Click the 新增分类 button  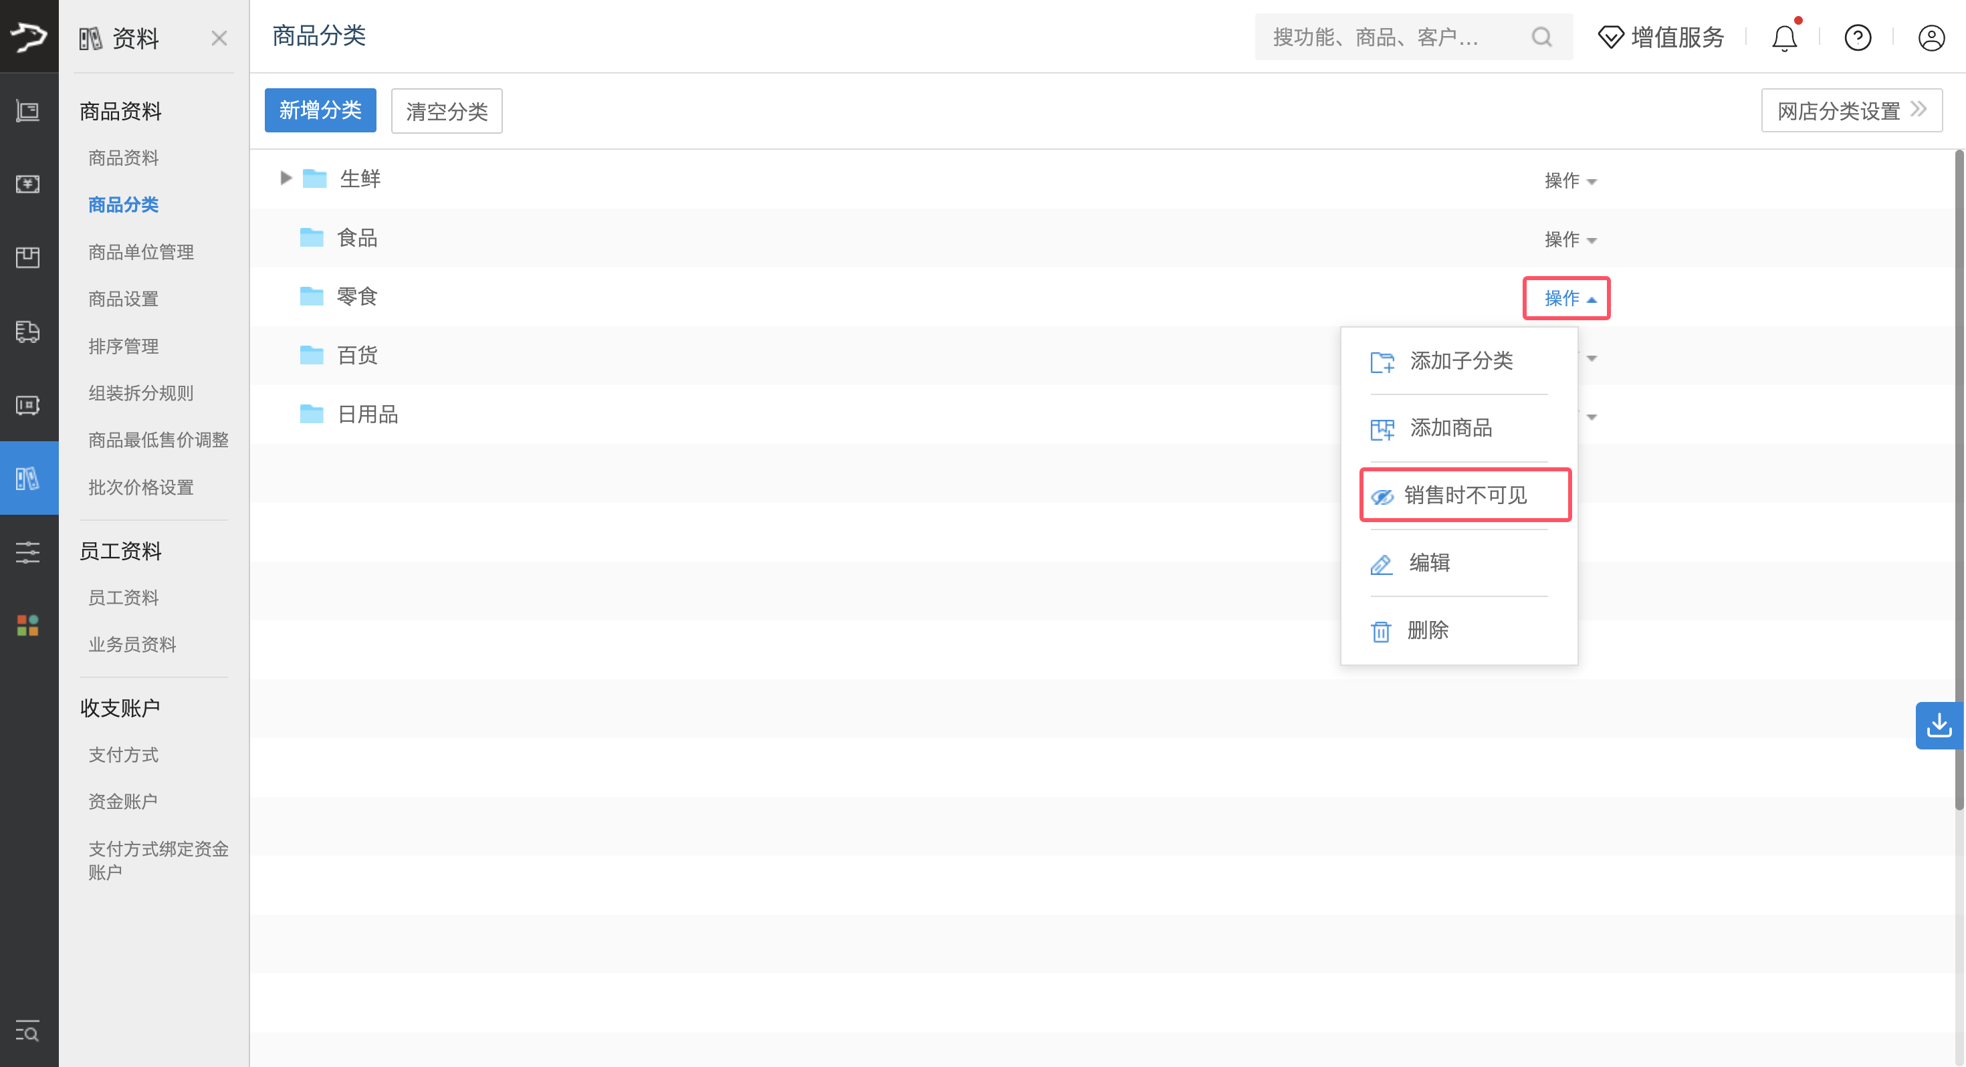(x=320, y=111)
